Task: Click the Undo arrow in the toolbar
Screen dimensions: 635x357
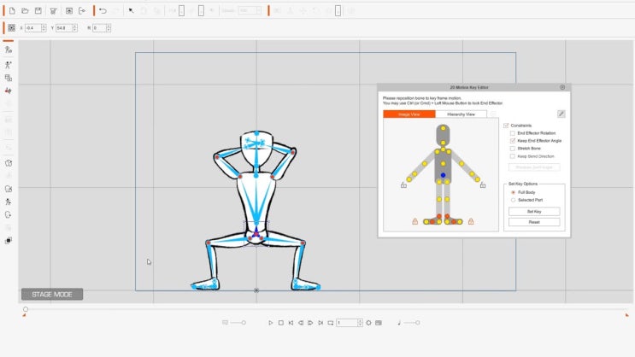Action: coord(103,11)
